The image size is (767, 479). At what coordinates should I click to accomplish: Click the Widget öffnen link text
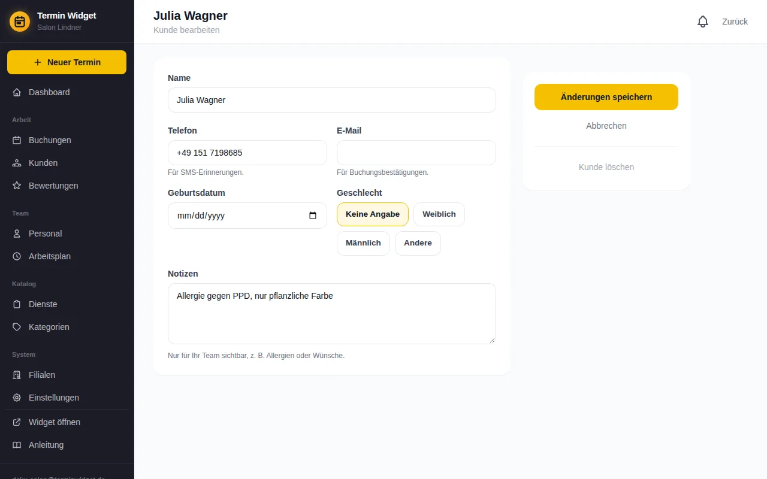click(55, 422)
